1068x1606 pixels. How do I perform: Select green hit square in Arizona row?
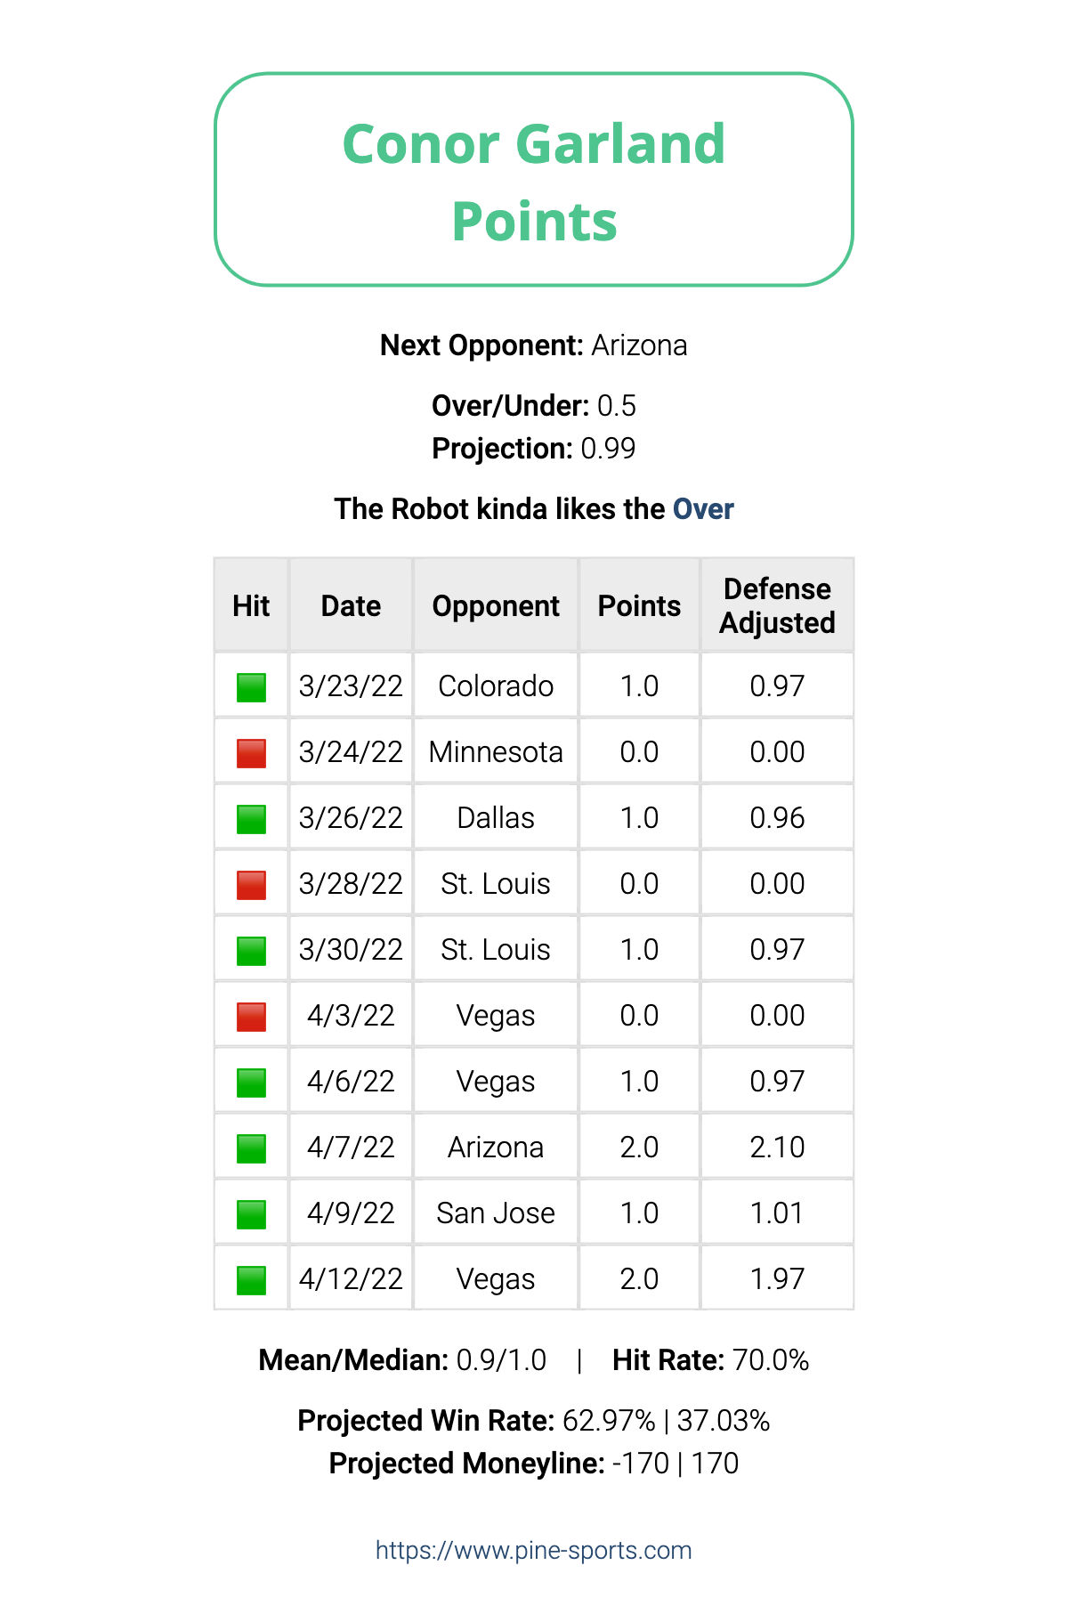[x=251, y=1148]
